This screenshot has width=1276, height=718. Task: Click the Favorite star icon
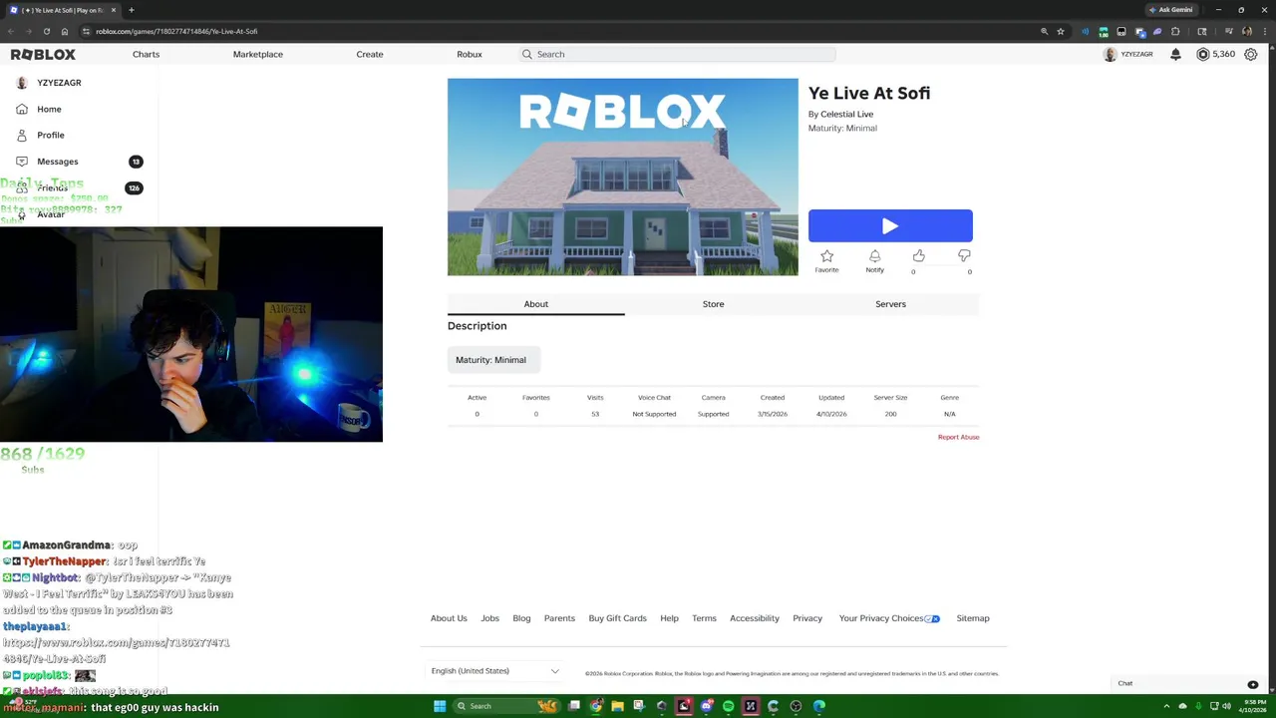(826, 257)
